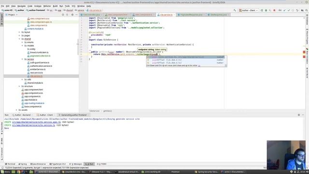Open the File menu

tap(2, 6)
